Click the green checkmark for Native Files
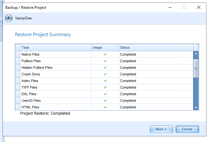 tap(105, 54)
